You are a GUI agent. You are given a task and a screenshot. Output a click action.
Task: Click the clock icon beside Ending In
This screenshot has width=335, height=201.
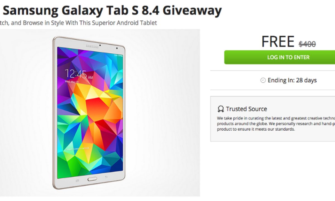pyautogui.click(x=263, y=80)
